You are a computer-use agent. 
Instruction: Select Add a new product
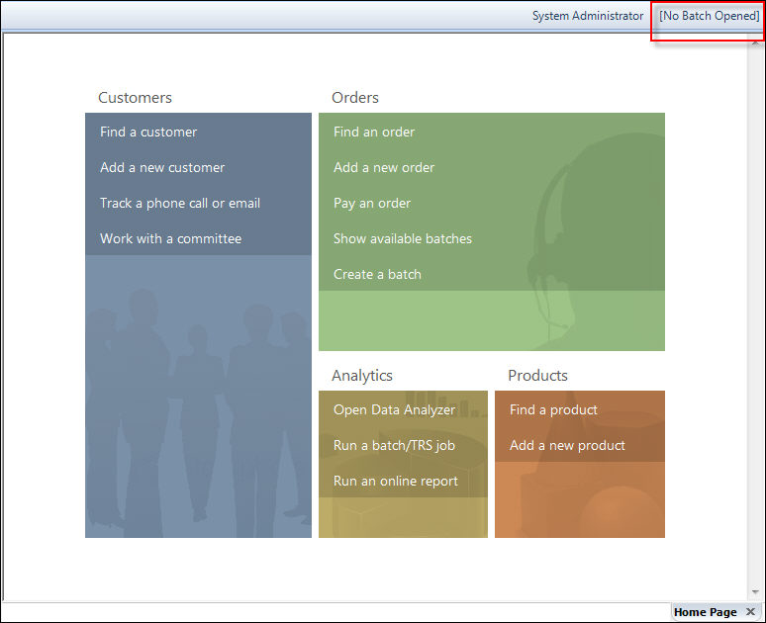pyautogui.click(x=567, y=446)
